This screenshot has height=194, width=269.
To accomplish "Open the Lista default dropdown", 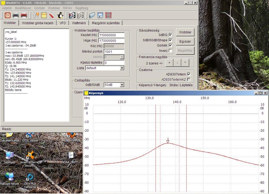I will [x=122, y=68].
